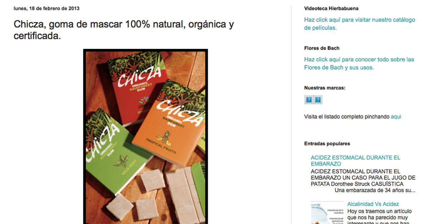Select the post date lunes, 18 de febrero

46,8
